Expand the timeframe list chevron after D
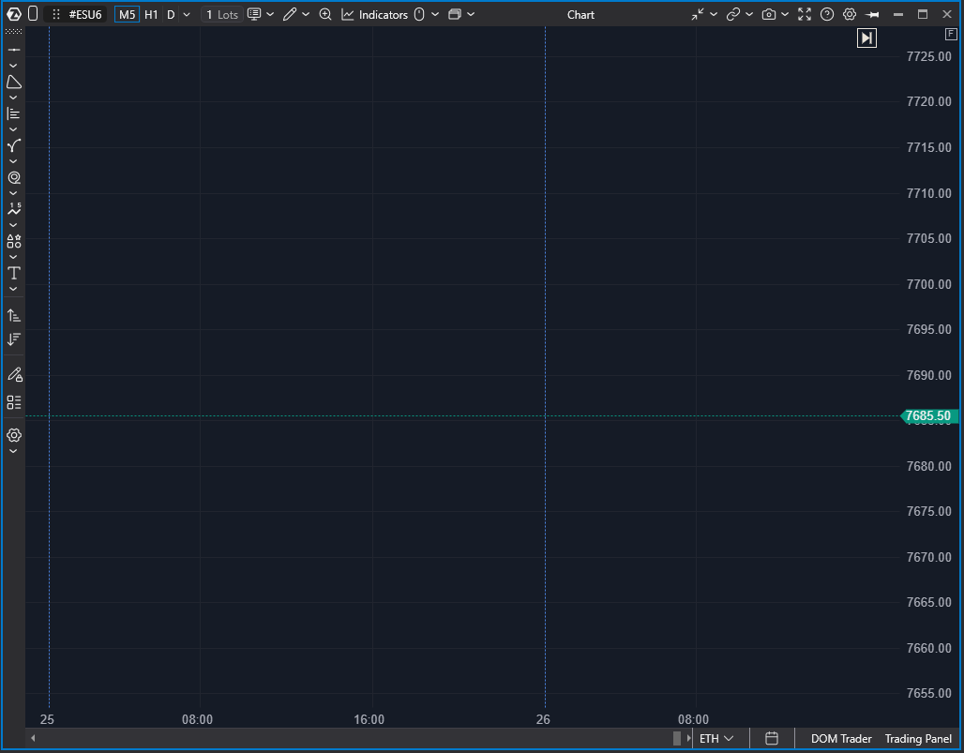This screenshot has width=964, height=753. [187, 15]
